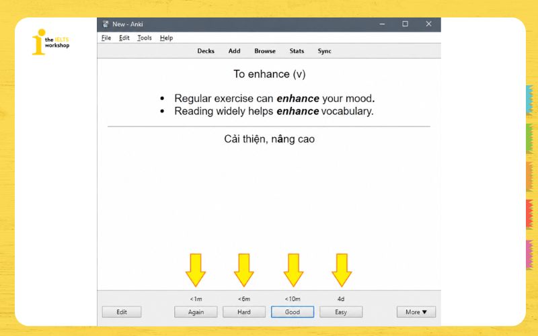Click the bottom Edit button

122,312
